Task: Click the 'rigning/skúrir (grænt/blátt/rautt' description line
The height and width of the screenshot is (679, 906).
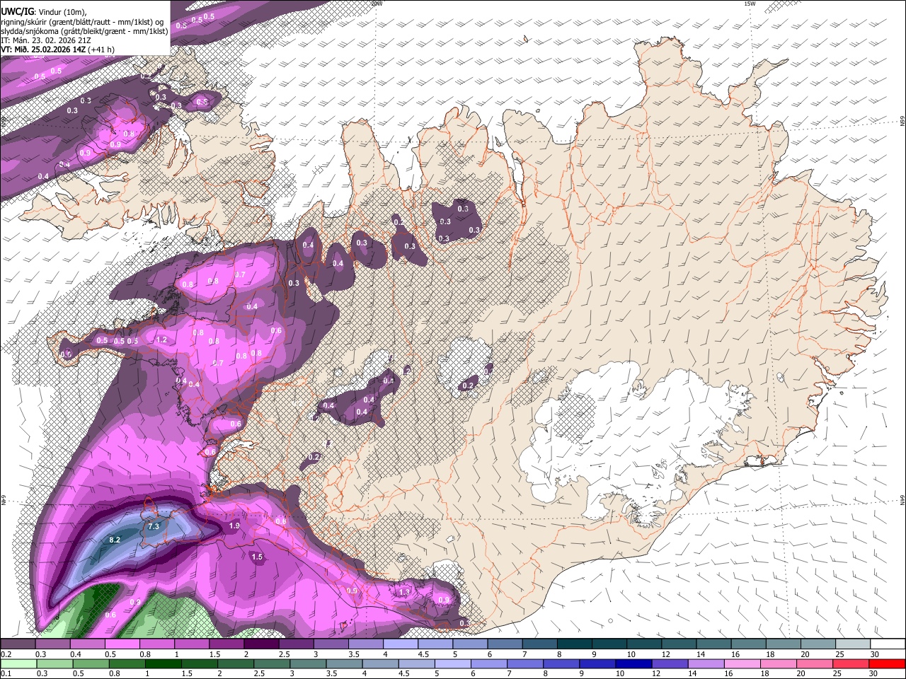Action: [82, 22]
